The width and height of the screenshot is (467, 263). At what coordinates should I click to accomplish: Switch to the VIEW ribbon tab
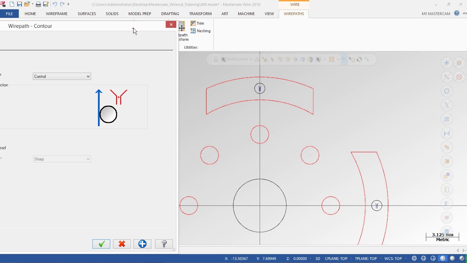[x=269, y=14]
